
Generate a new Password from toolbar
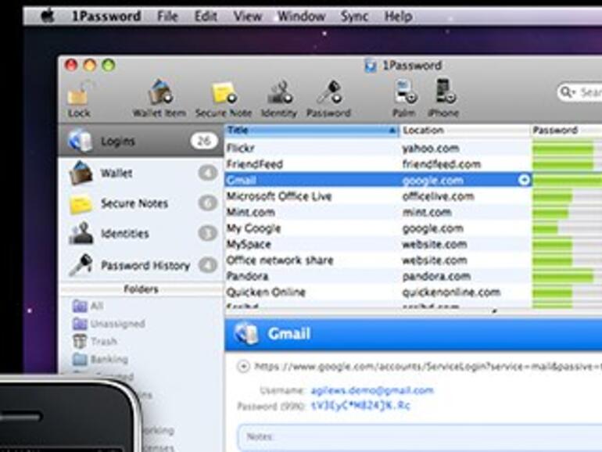328,98
